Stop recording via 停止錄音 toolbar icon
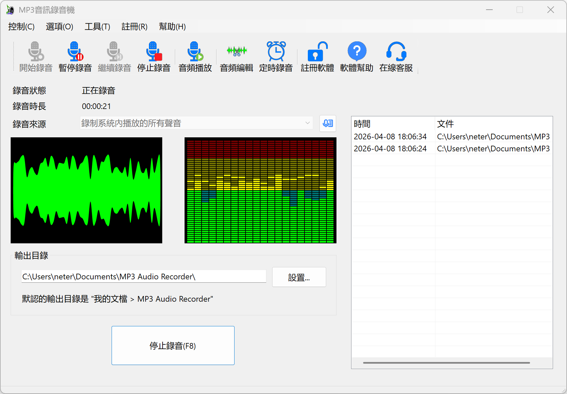 (154, 51)
